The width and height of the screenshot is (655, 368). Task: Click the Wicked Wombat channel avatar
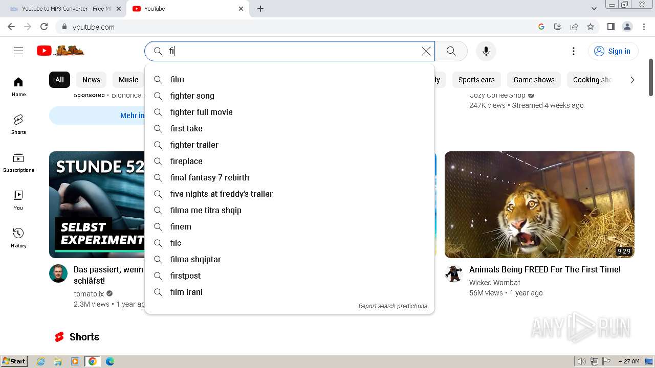[x=453, y=273]
